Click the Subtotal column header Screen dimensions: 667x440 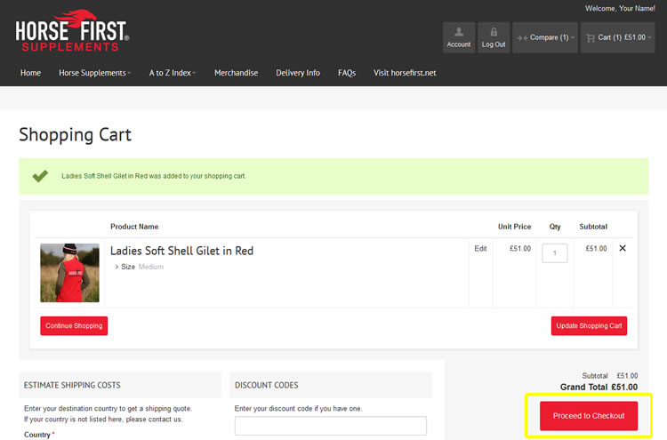593,227
